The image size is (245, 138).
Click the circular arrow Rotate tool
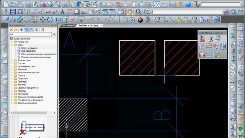click(50, 20)
